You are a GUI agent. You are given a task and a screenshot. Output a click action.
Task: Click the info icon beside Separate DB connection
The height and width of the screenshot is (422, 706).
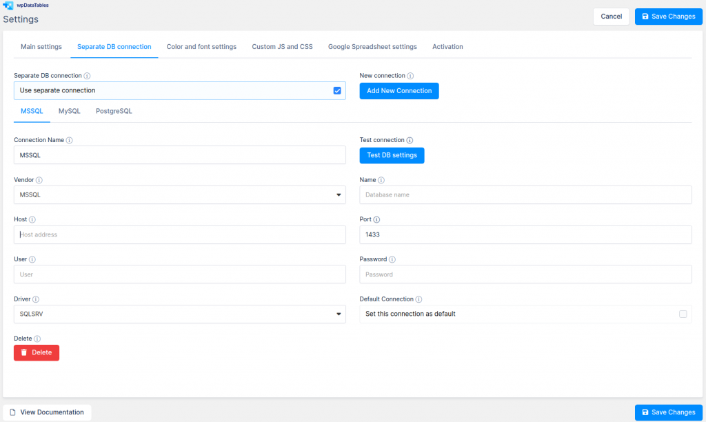[x=88, y=76]
